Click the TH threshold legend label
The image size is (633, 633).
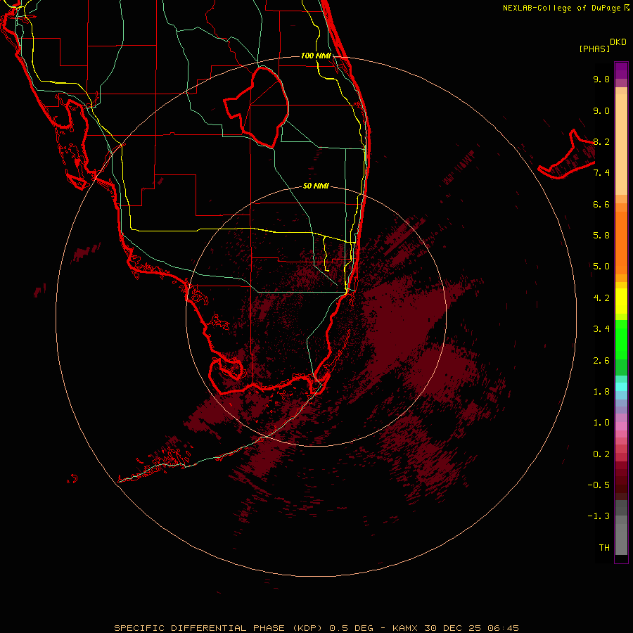tap(604, 548)
